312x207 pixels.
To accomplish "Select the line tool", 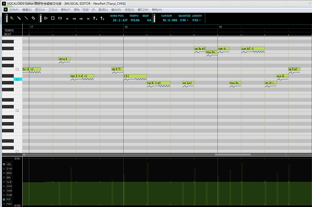I will 26,18.
